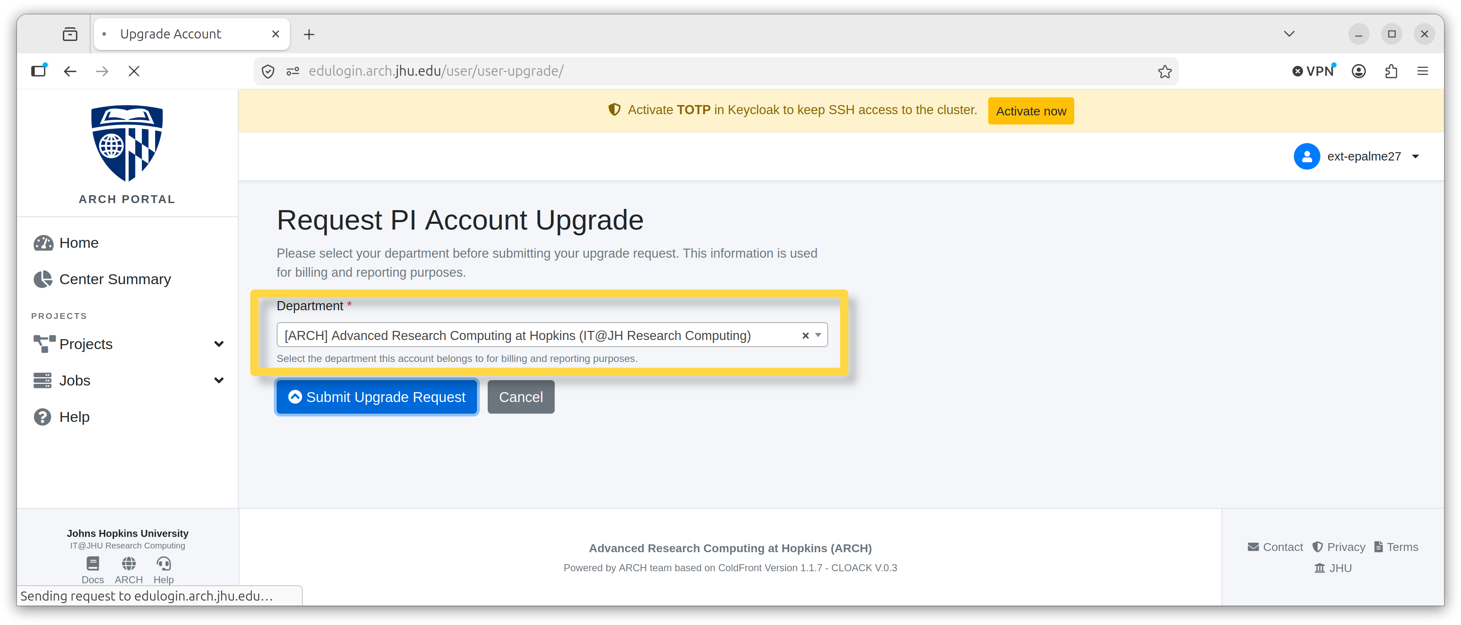Screen dimensions: 1461x625
Task: Open the list all tabs chevron
Action: [1289, 34]
